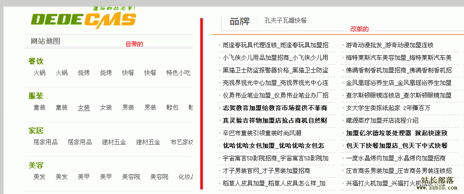This screenshot has height=194, width=464.
Task: Open the 小飞侠少儿用品加盟招商 article
Action: click(x=275, y=58)
